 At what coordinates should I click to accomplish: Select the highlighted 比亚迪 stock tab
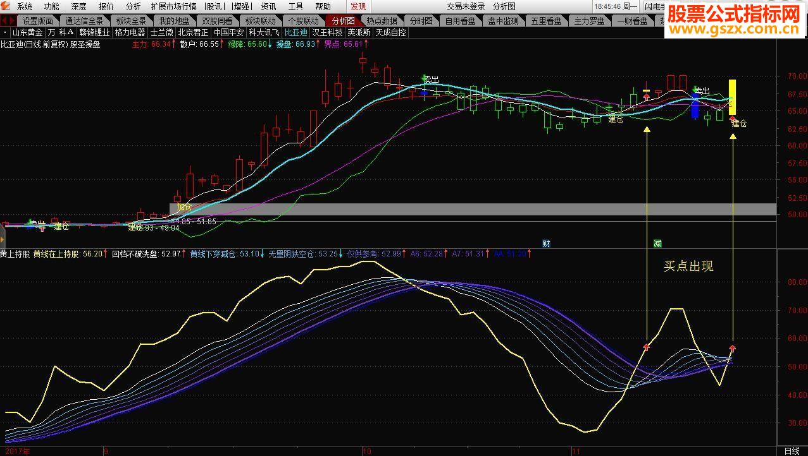295,32
